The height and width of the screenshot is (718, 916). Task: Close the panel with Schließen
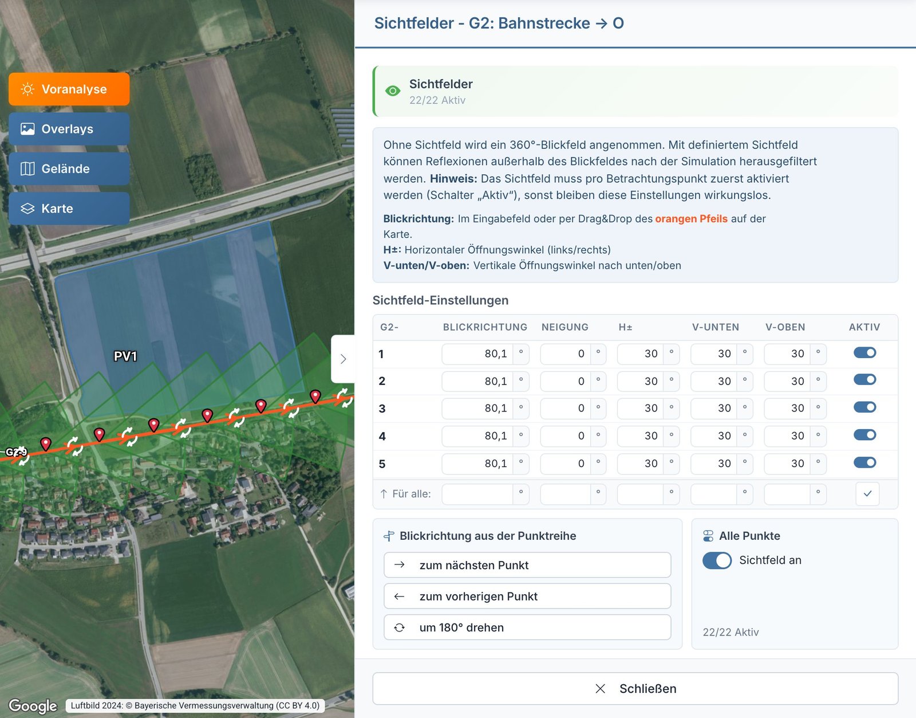635,689
